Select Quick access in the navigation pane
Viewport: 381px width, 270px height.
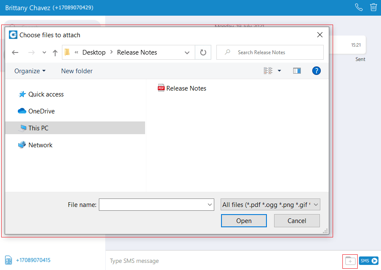(41, 94)
